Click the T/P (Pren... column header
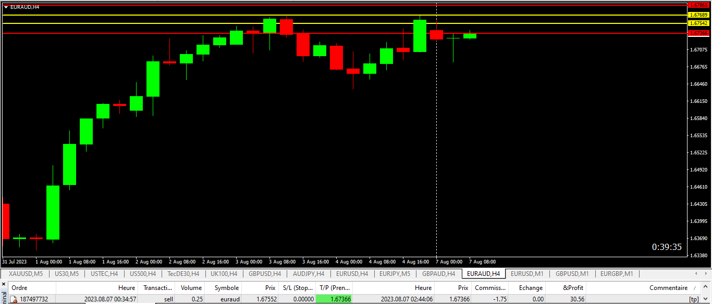712x304 pixels. [334, 288]
